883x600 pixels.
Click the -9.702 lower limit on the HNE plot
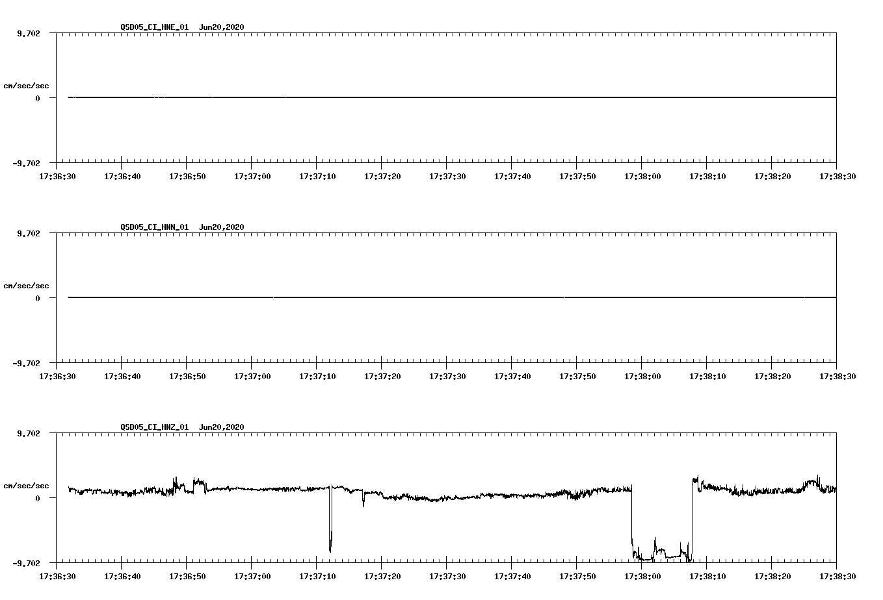coord(26,163)
